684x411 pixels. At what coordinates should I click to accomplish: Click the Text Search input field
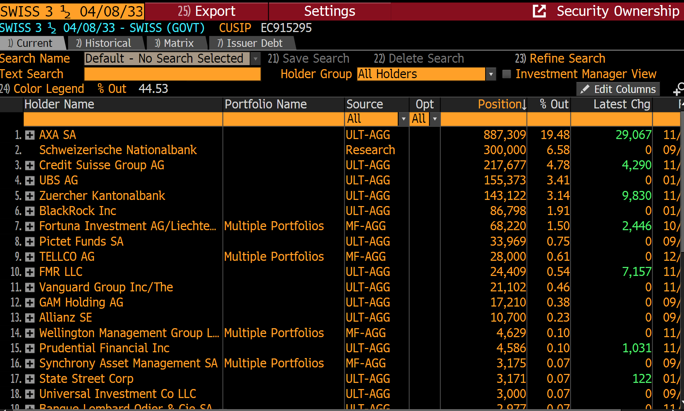tap(172, 74)
